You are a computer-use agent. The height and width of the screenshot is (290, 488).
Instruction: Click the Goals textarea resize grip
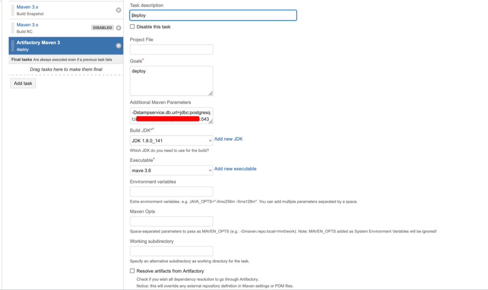[x=211, y=93]
